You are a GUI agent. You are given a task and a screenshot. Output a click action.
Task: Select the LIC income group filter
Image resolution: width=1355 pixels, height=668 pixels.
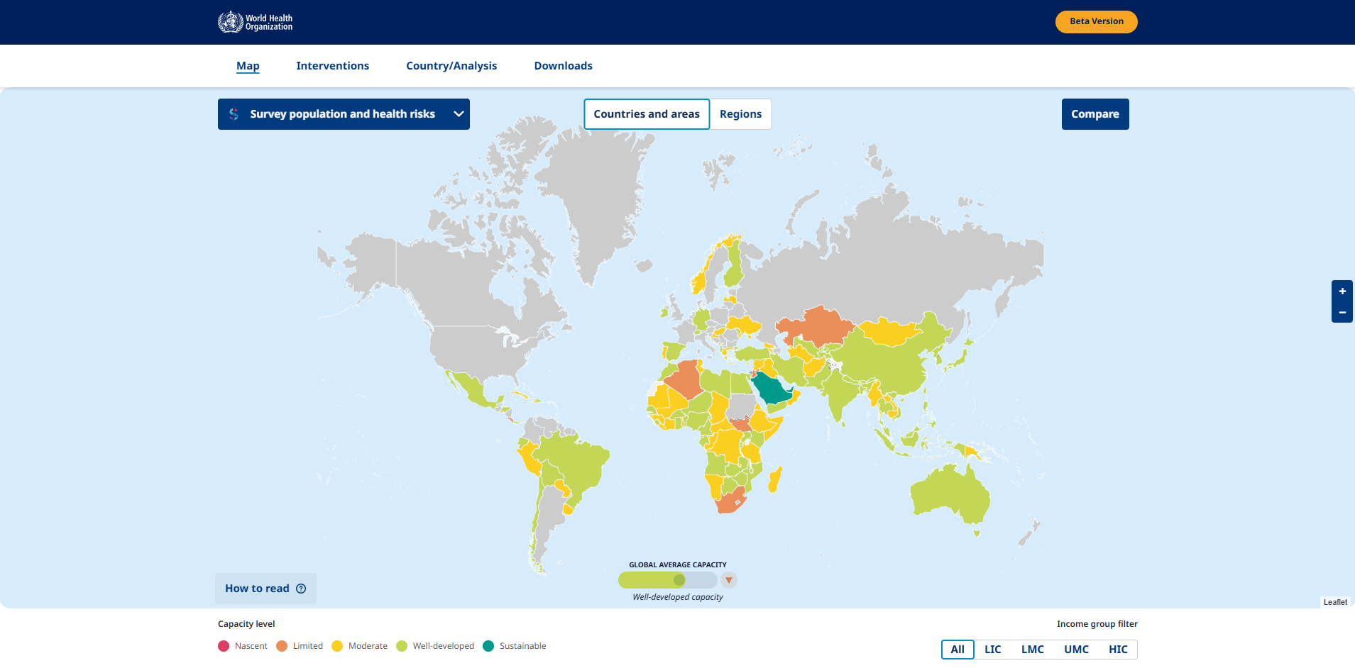pyautogui.click(x=992, y=650)
